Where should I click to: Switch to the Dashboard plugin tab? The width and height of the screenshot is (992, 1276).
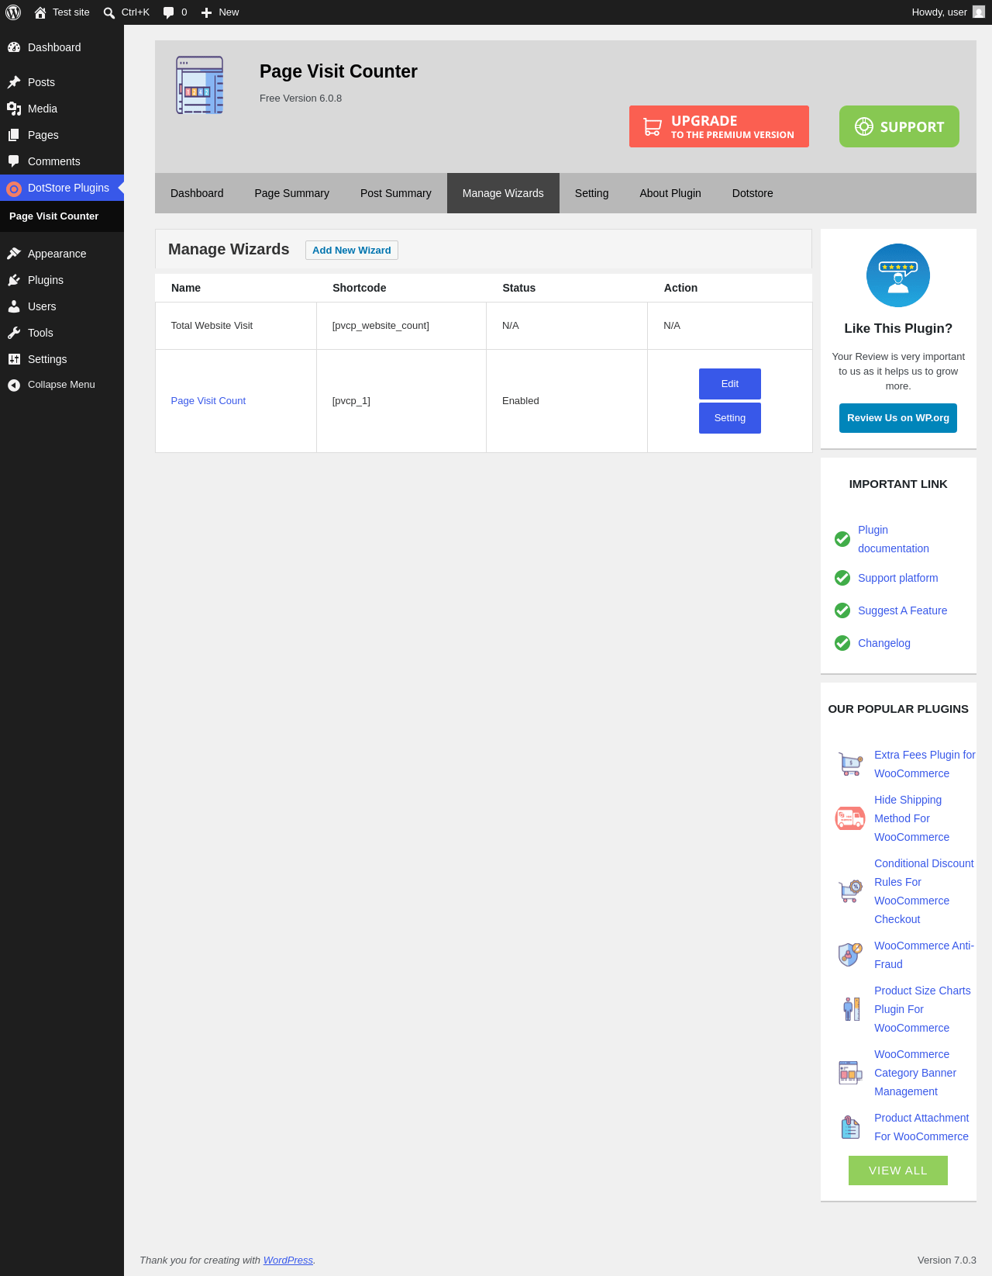tap(197, 193)
